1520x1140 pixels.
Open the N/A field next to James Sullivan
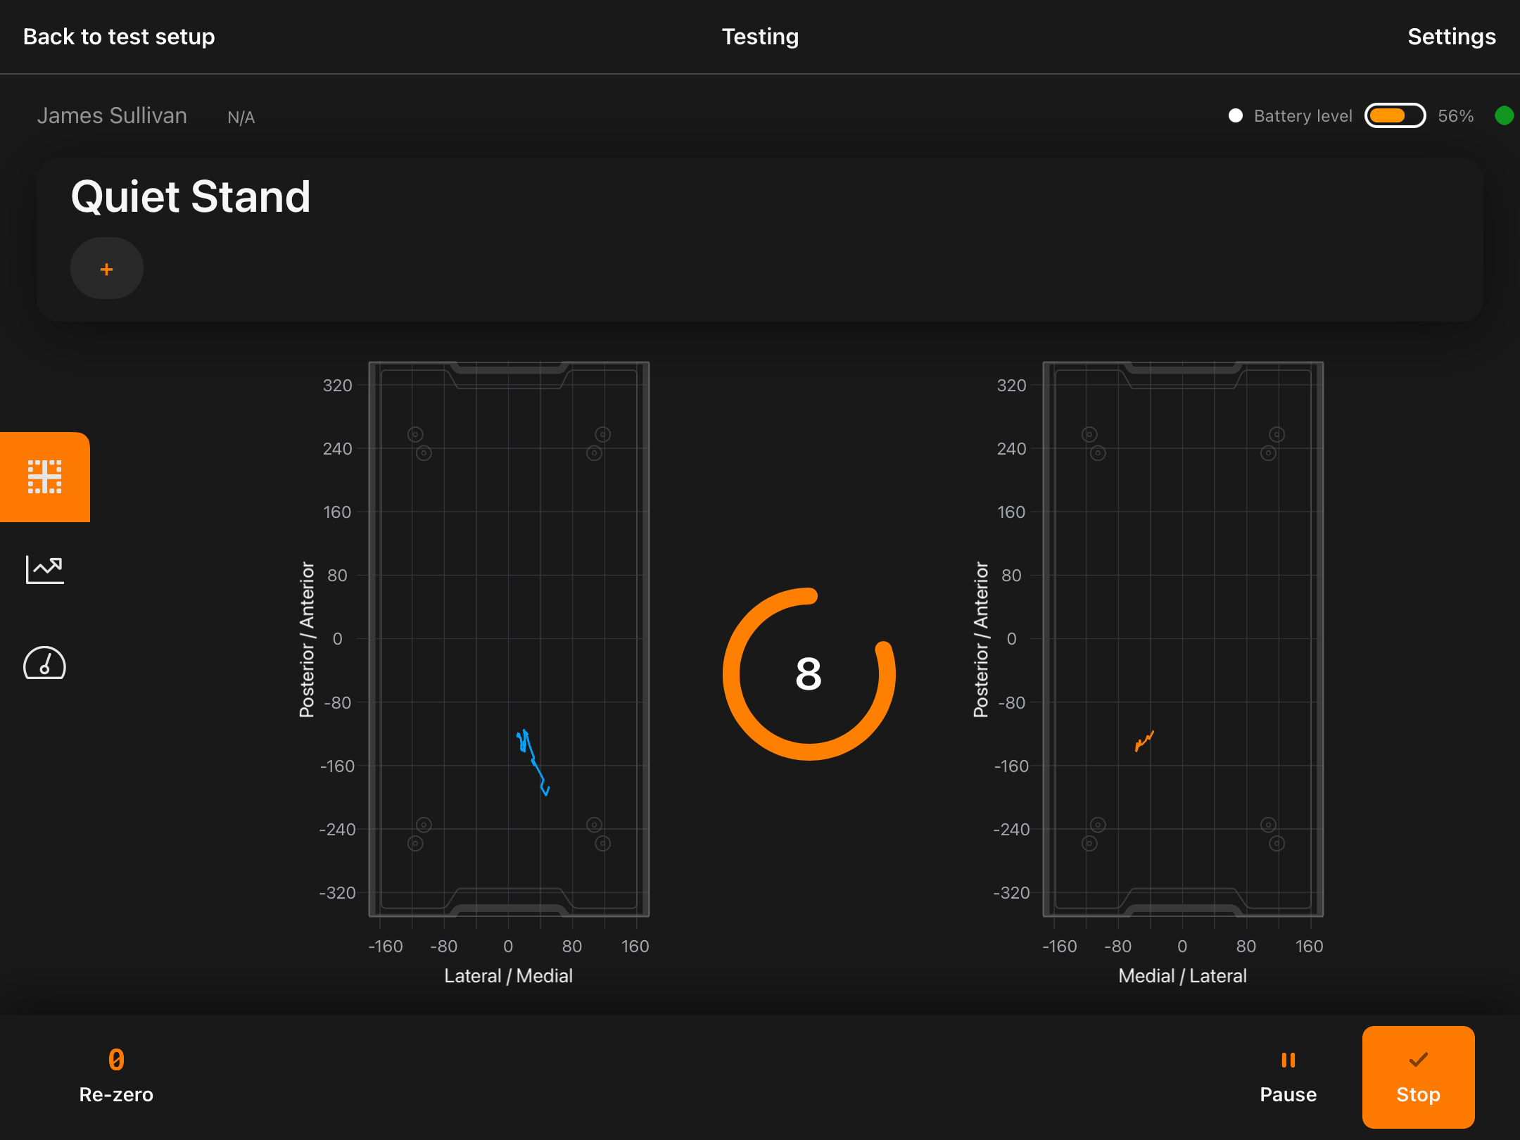click(x=240, y=116)
